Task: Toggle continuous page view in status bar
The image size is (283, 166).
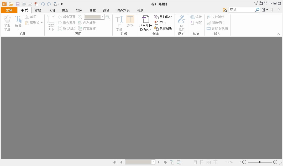Action: pos(202,162)
